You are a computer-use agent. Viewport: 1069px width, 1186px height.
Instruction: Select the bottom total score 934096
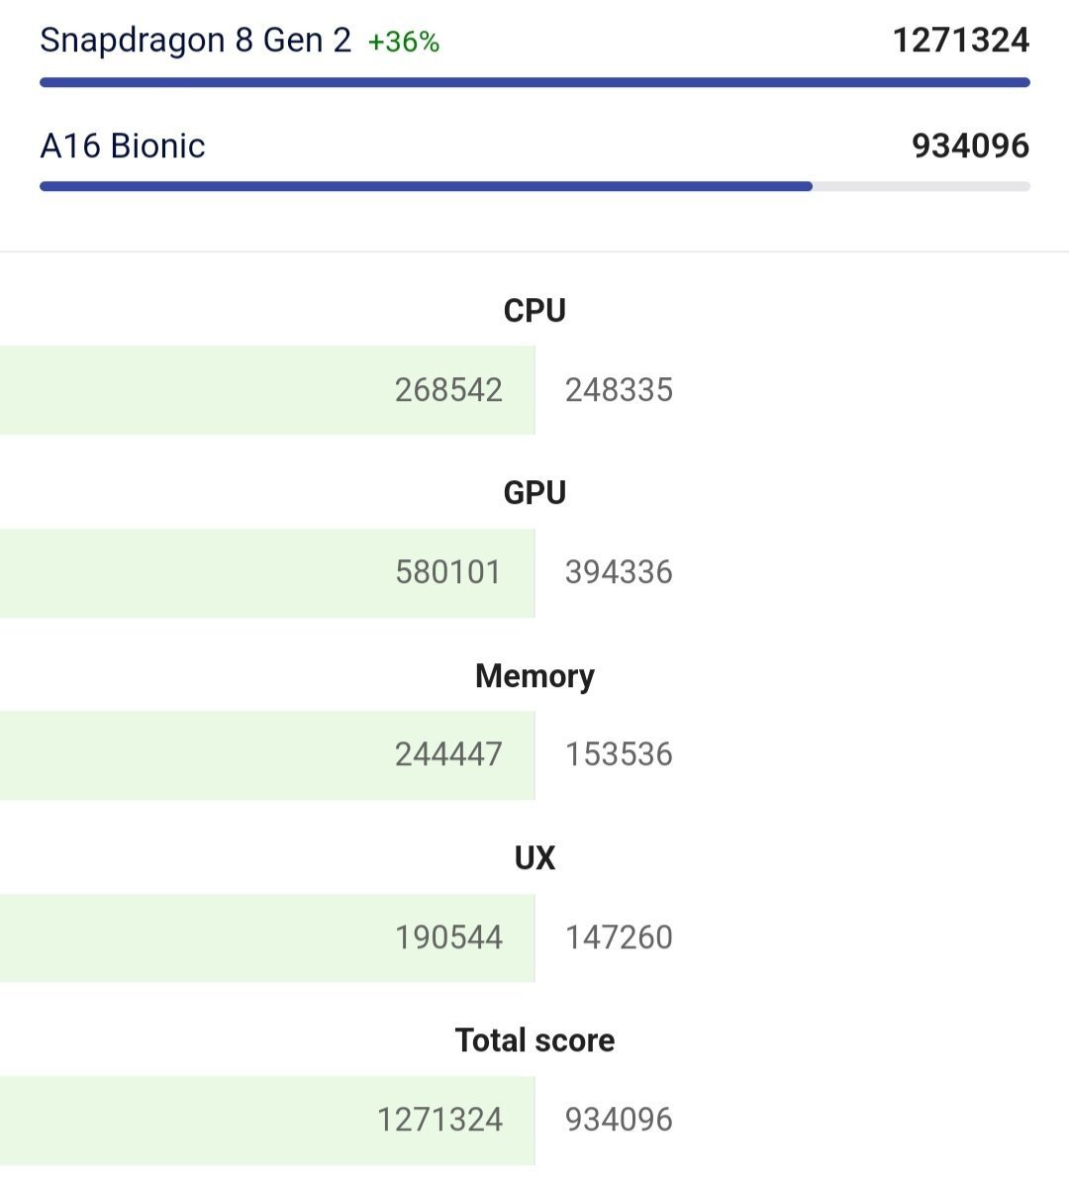point(620,1121)
